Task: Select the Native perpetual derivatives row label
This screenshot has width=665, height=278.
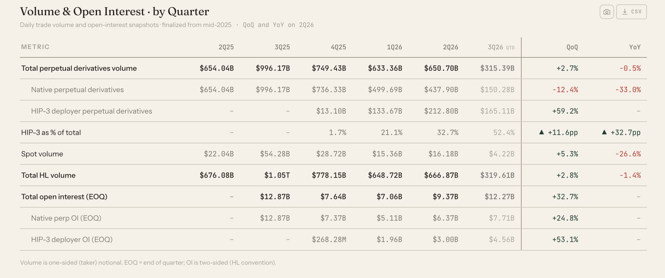Action: click(77, 90)
